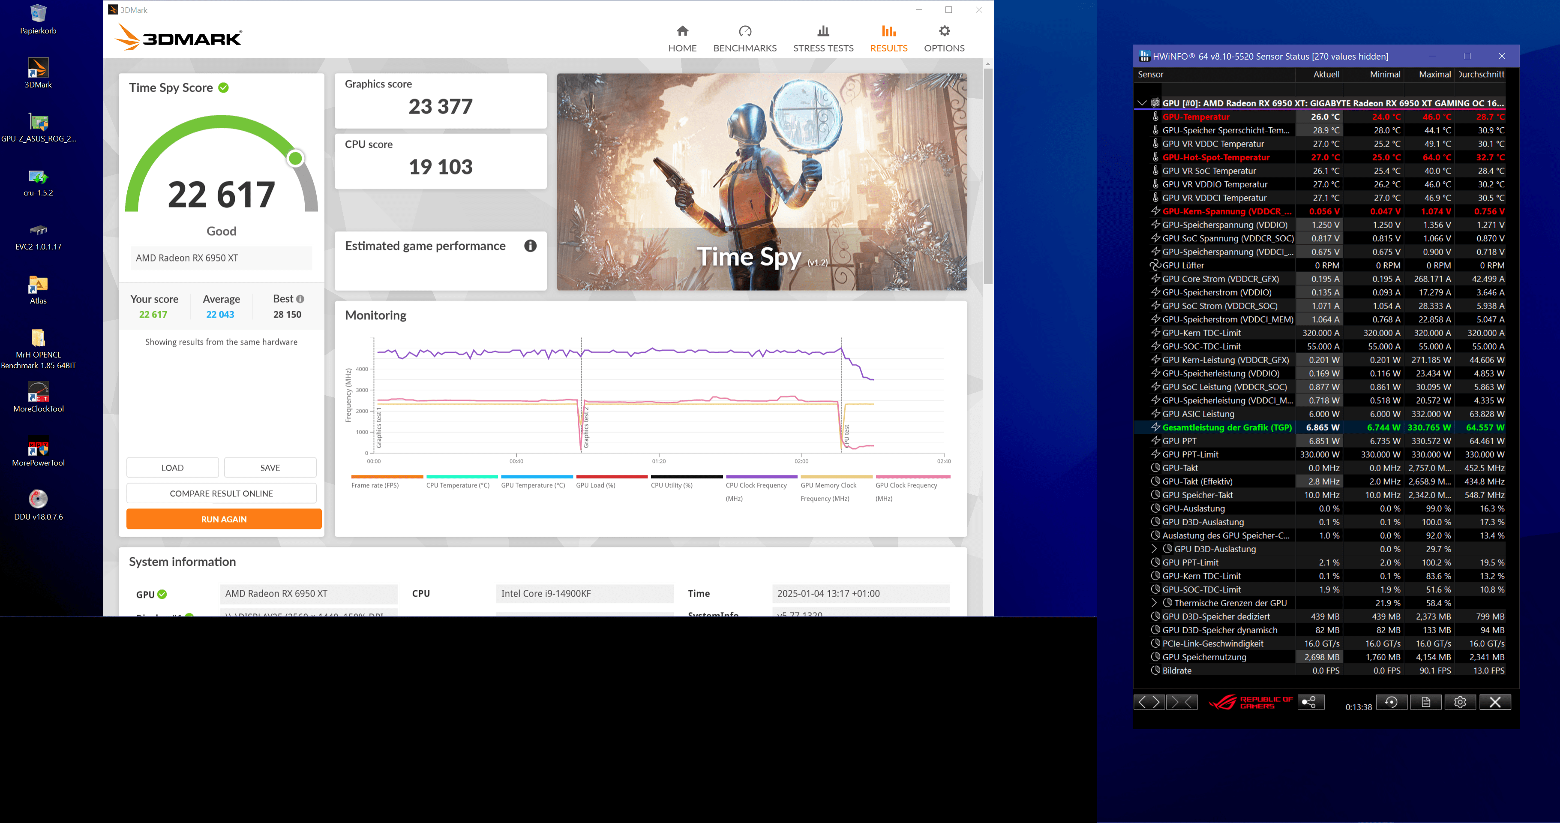The image size is (1560, 823).
Task: Click the expand columns arrows button in HWiNFO
Action: tap(1149, 702)
